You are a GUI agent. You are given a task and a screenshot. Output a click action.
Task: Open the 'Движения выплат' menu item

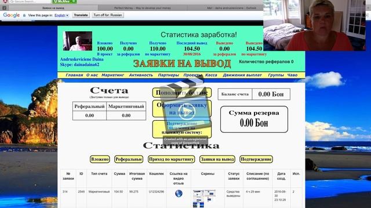242,75
